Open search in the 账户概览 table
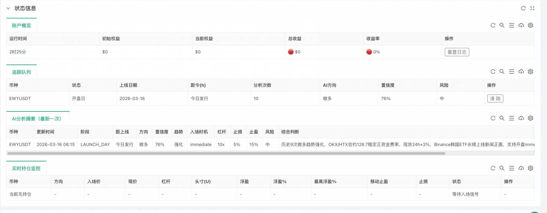The height and width of the screenshot is (213, 547). (502, 25)
